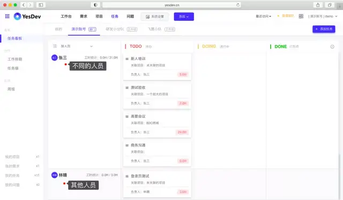Open the 商务沟通 task card

click(157, 153)
